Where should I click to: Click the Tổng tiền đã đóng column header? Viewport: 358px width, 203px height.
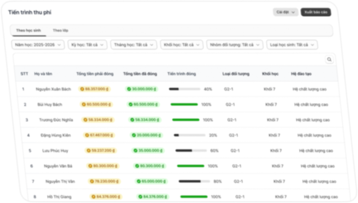[x=140, y=74]
